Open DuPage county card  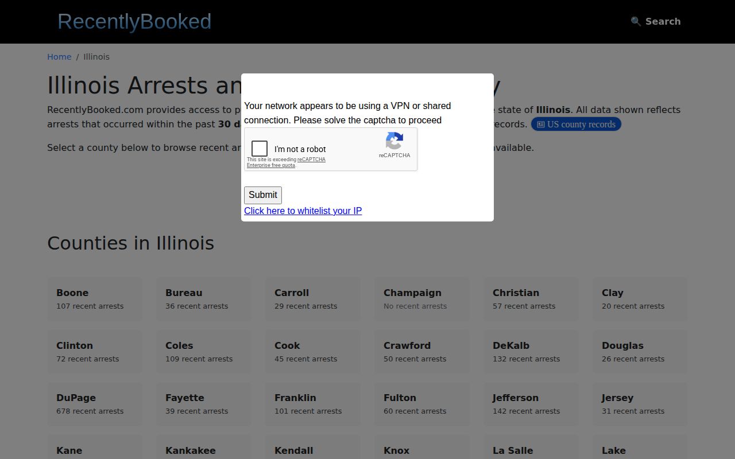coord(95,404)
